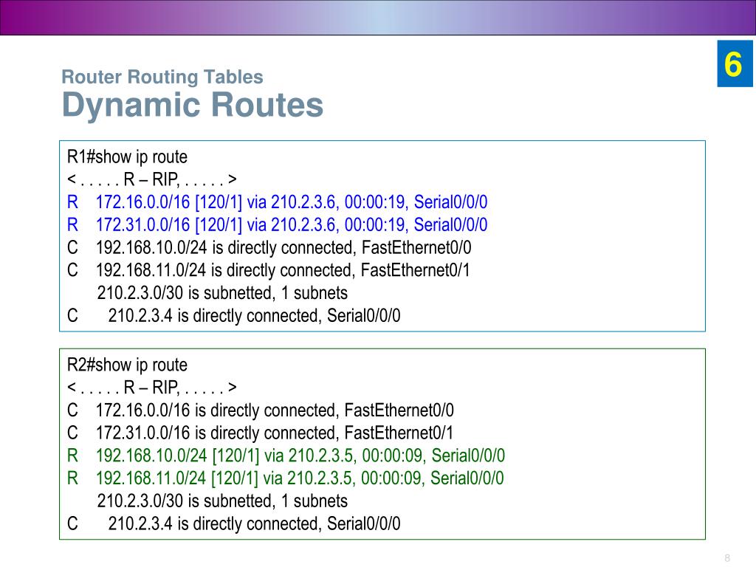Select the R – RIP legend line in the R2 box
This screenshot has width=756, height=567.
(152, 388)
